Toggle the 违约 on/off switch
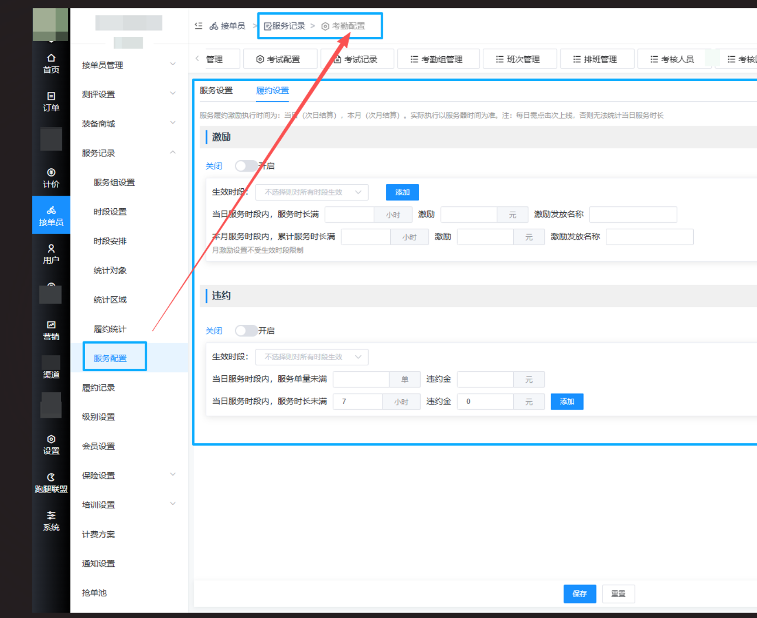757x618 pixels. (x=246, y=331)
